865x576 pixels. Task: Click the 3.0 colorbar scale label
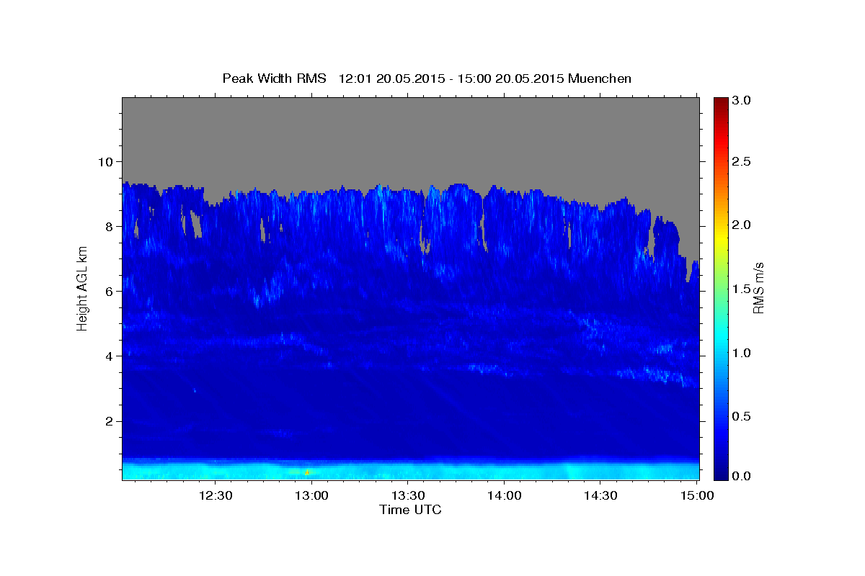coord(742,100)
